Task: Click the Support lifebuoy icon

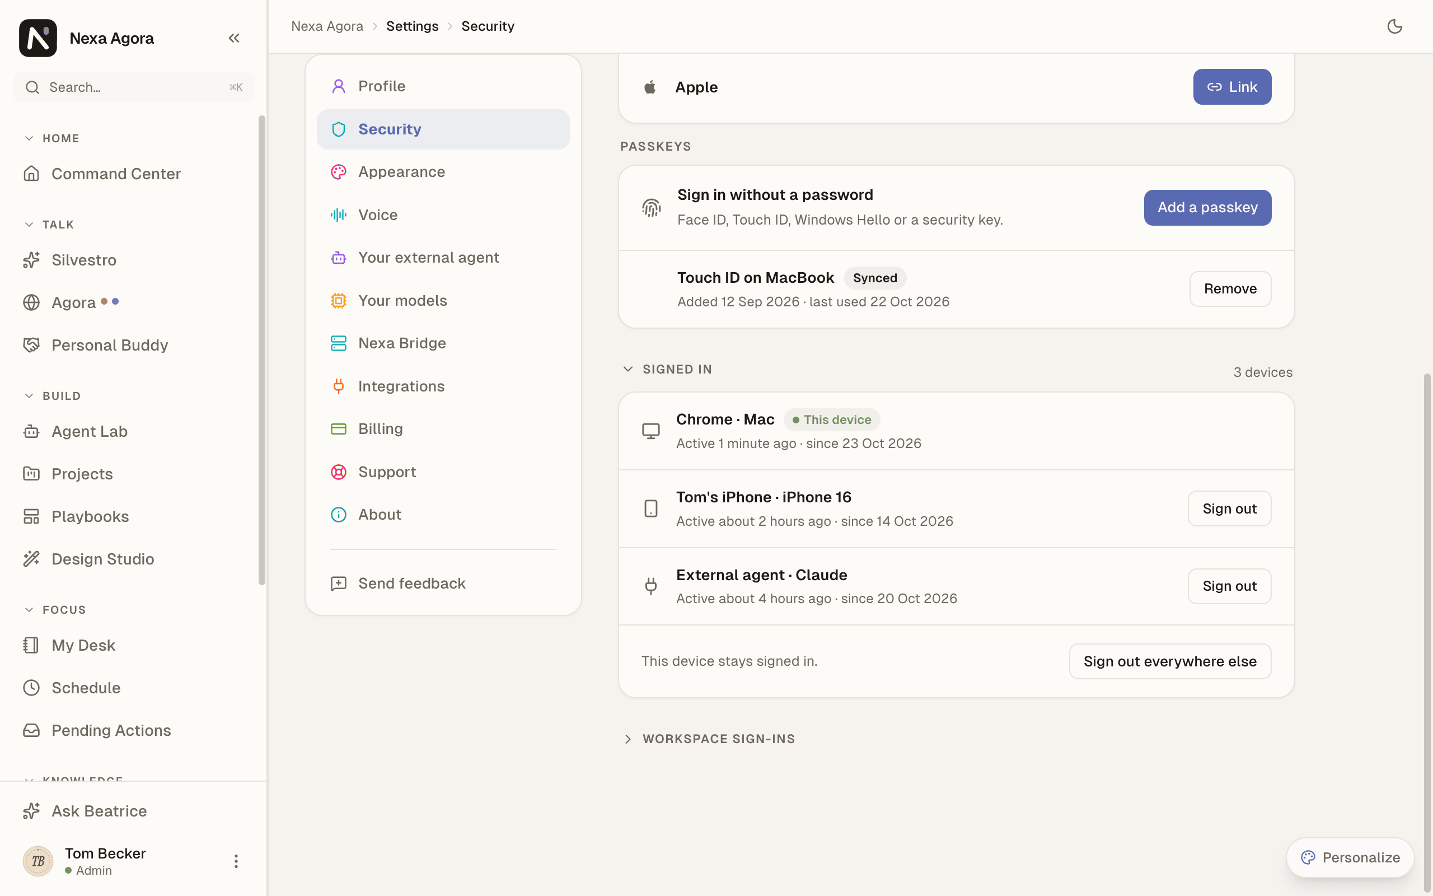Action: click(x=338, y=472)
